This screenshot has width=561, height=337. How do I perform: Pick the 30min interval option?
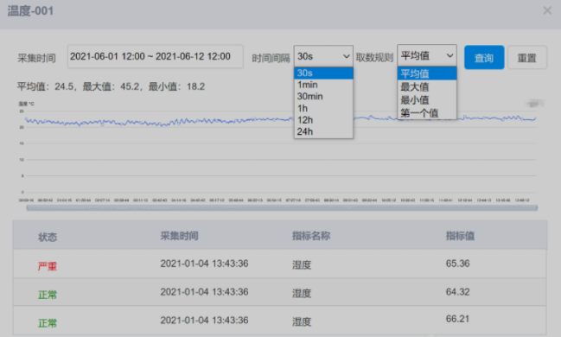323,97
